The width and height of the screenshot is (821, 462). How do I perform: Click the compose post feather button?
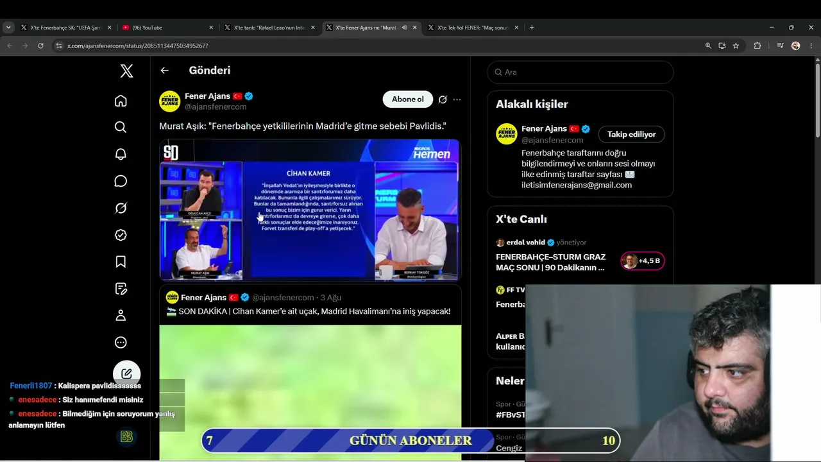point(126,373)
